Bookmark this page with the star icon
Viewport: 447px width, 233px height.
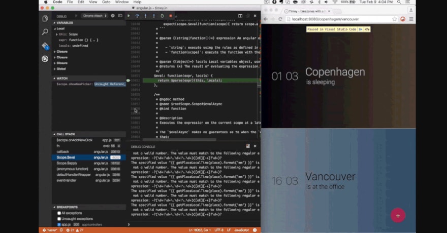pyautogui.click(x=395, y=19)
